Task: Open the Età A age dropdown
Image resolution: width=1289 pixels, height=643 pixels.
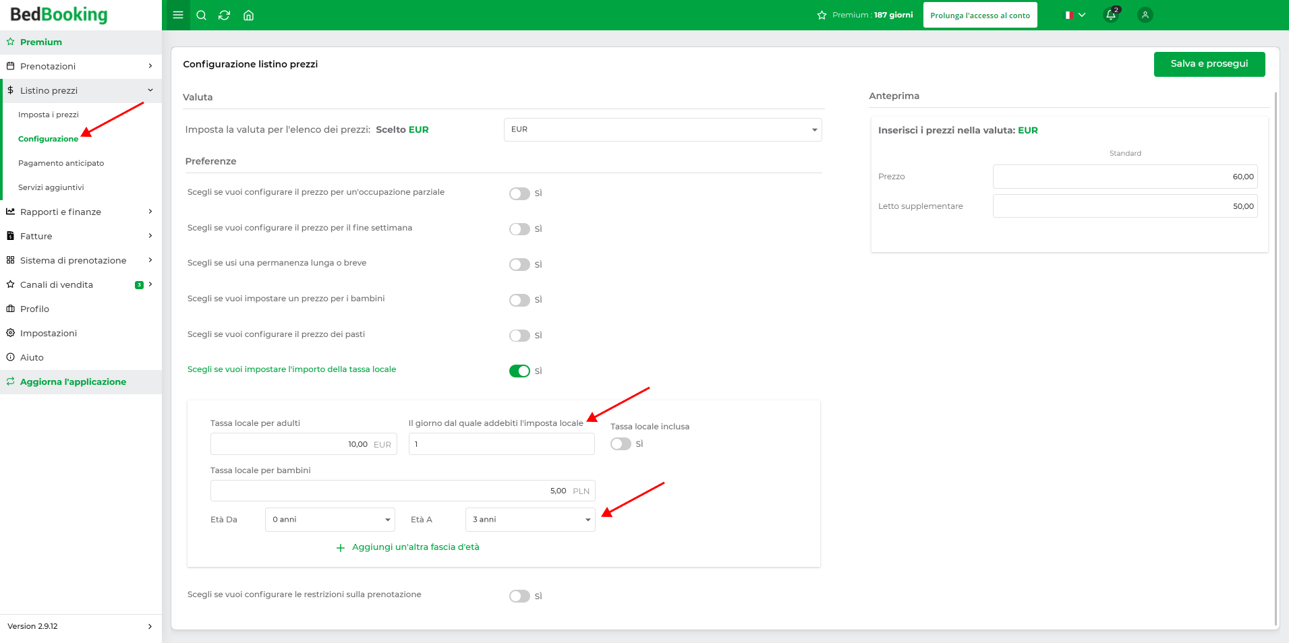Action: click(x=530, y=520)
